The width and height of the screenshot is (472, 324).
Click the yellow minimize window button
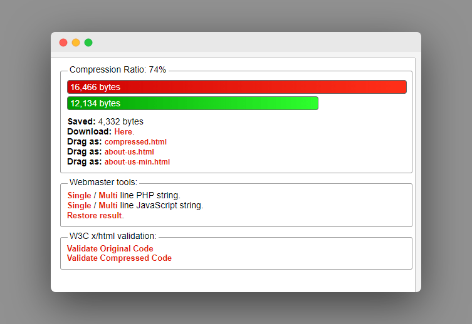click(x=76, y=43)
